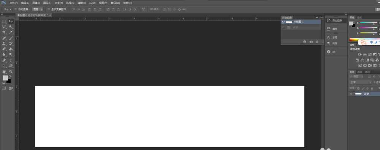Select the Horizontal Type tool
This screenshot has width=380, height=150.
11,60
